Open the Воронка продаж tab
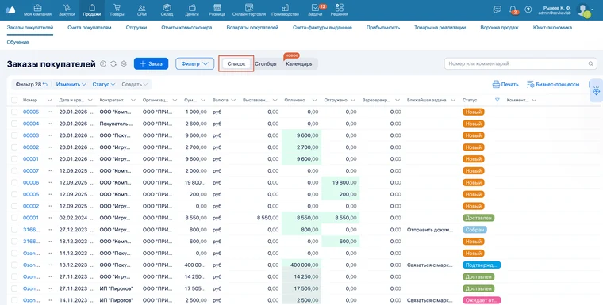603x305 pixels. point(499,28)
